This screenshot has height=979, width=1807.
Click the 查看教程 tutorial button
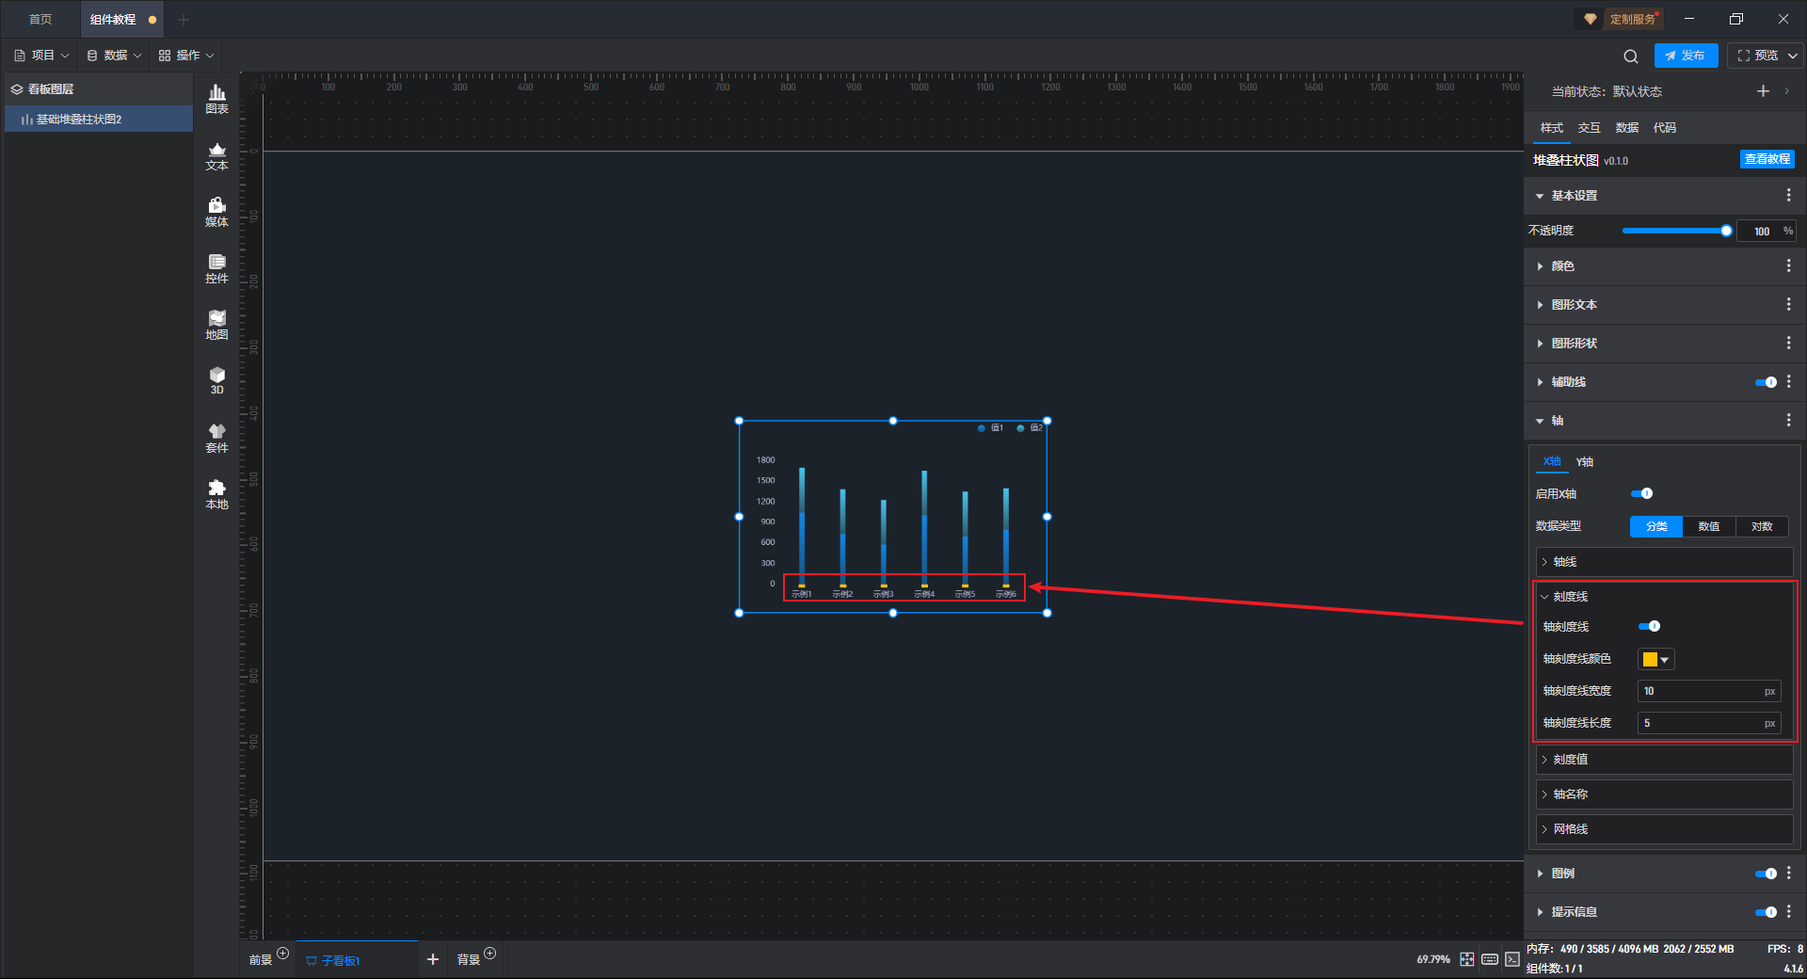click(1767, 159)
